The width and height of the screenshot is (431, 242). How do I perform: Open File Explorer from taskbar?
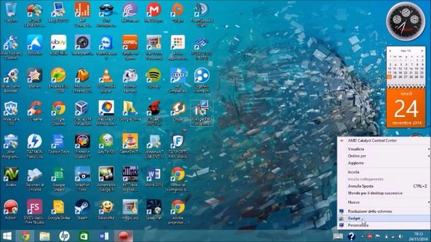[44, 236]
